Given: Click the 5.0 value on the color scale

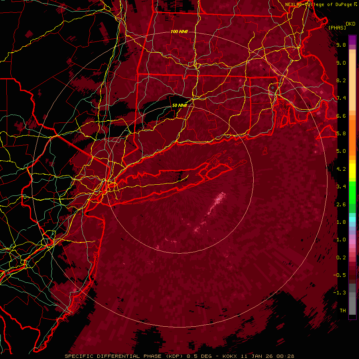Looking at the screenshot, I should 341,151.
